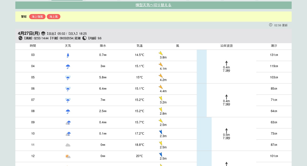Click the 気温 column header
Viewport: 307px width, 166px height.
139,46
